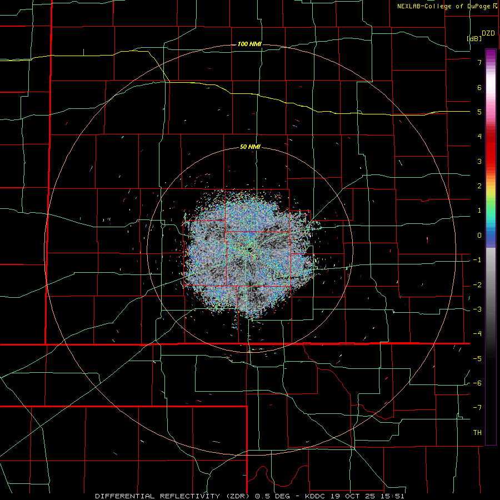This screenshot has width=500, height=500.
Task: Click scale value -3 on legend
Action: coord(477,309)
